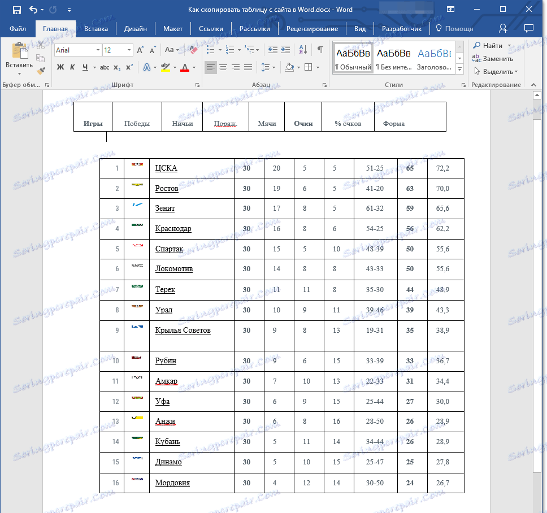Viewport: 547px width, 513px height.
Task: Click the Cut scissors icon
Action: tap(41, 45)
